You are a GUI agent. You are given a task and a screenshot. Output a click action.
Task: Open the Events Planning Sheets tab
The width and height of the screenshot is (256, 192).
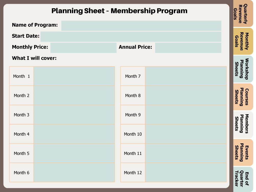[243, 152]
